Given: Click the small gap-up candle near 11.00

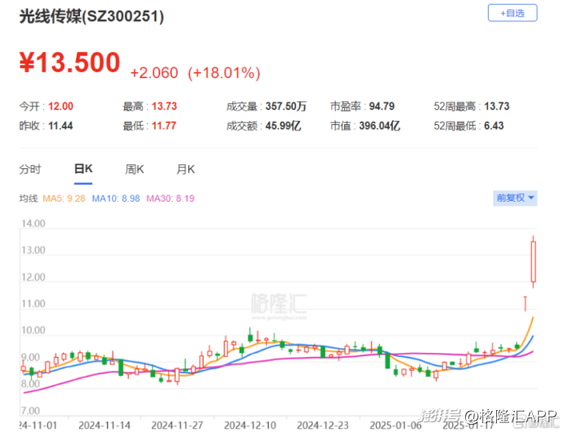Looking at the screenshot, I should pyautogui.click(x=525, y=303).
